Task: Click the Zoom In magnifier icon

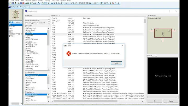Action: pos(54,3)
